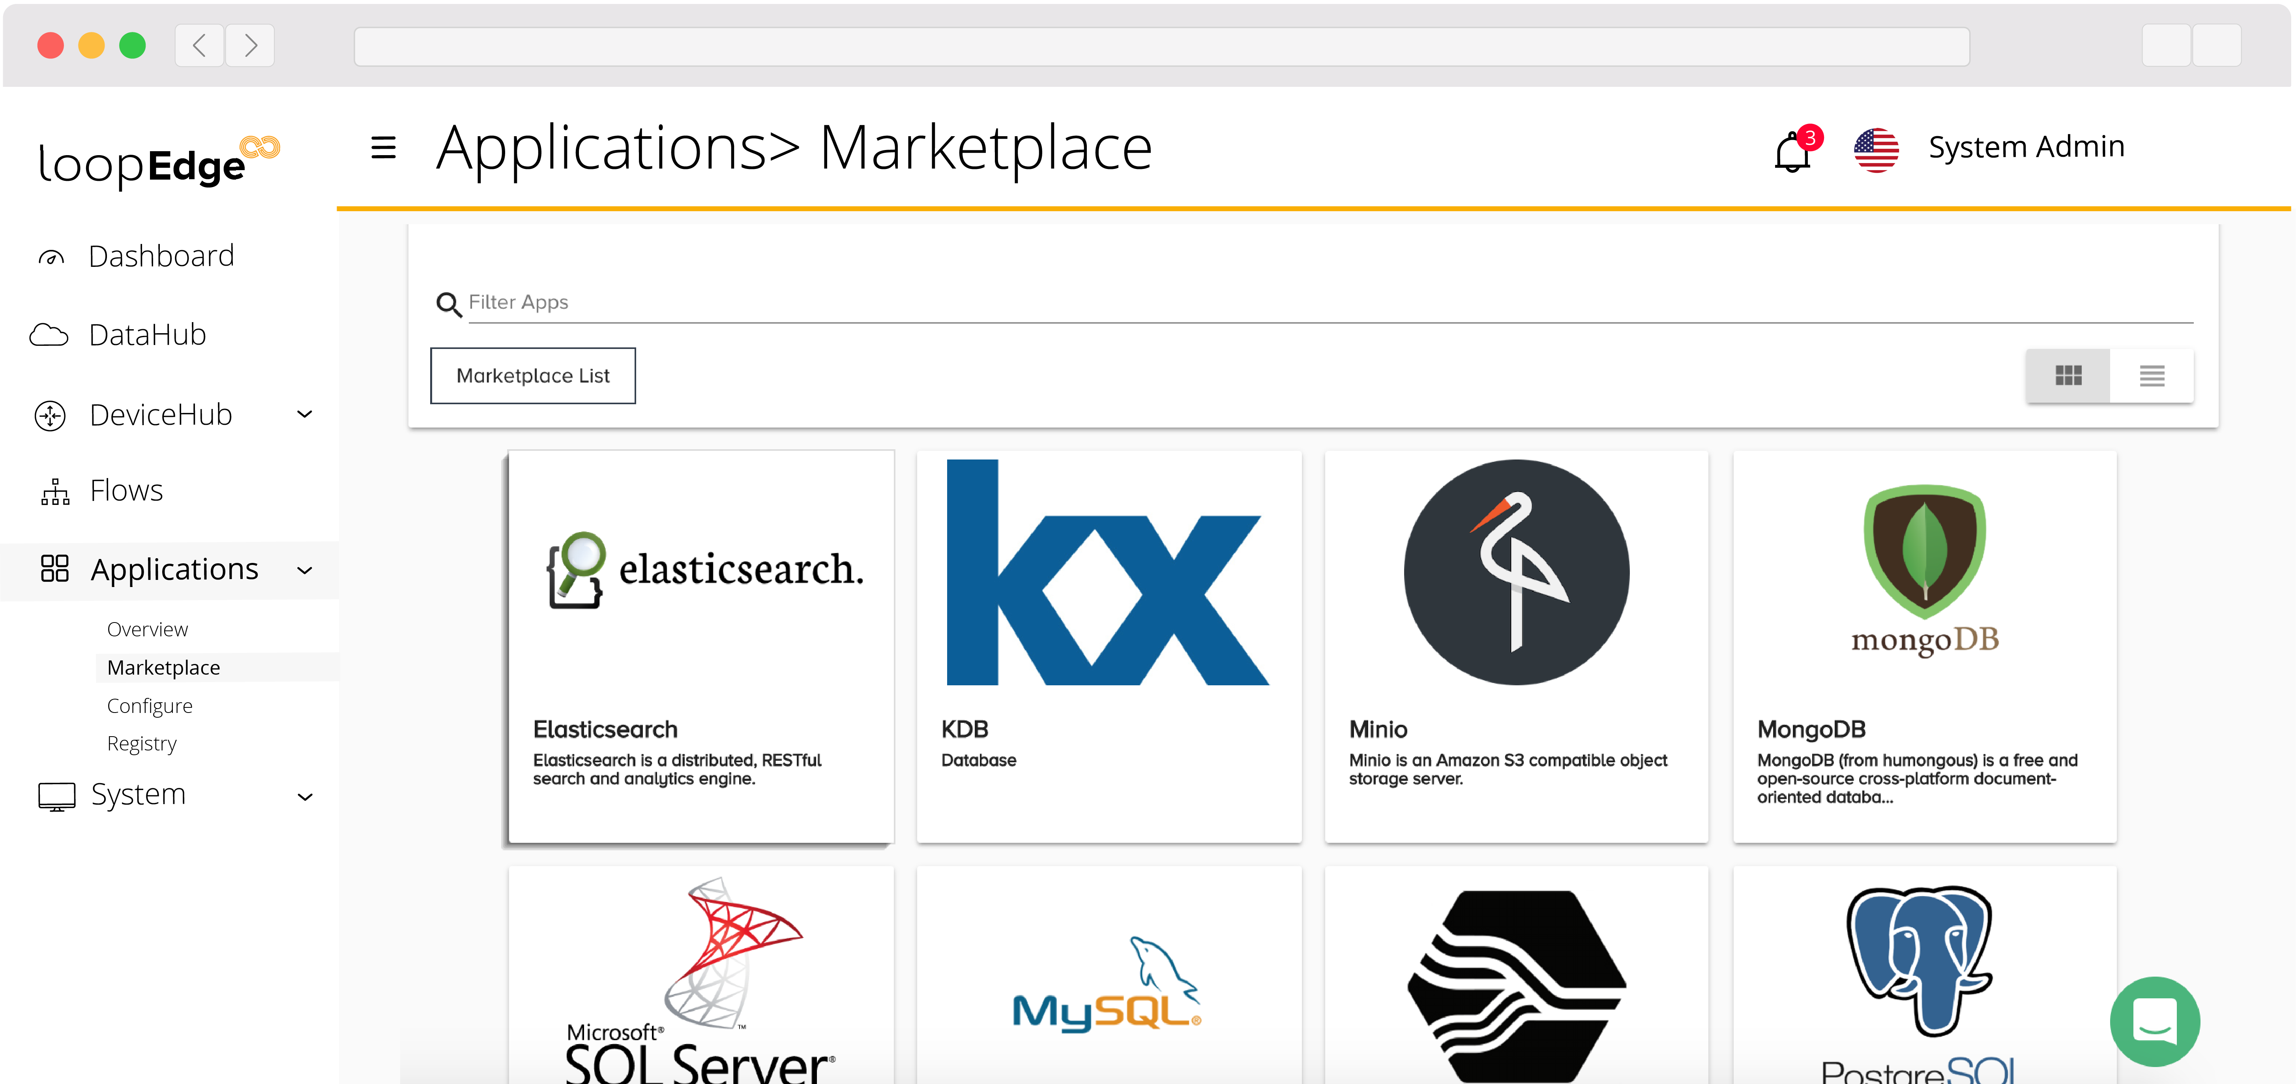Expand the DeviceHub chevron
2296x1084 pixels.
[x=305, y=414]
